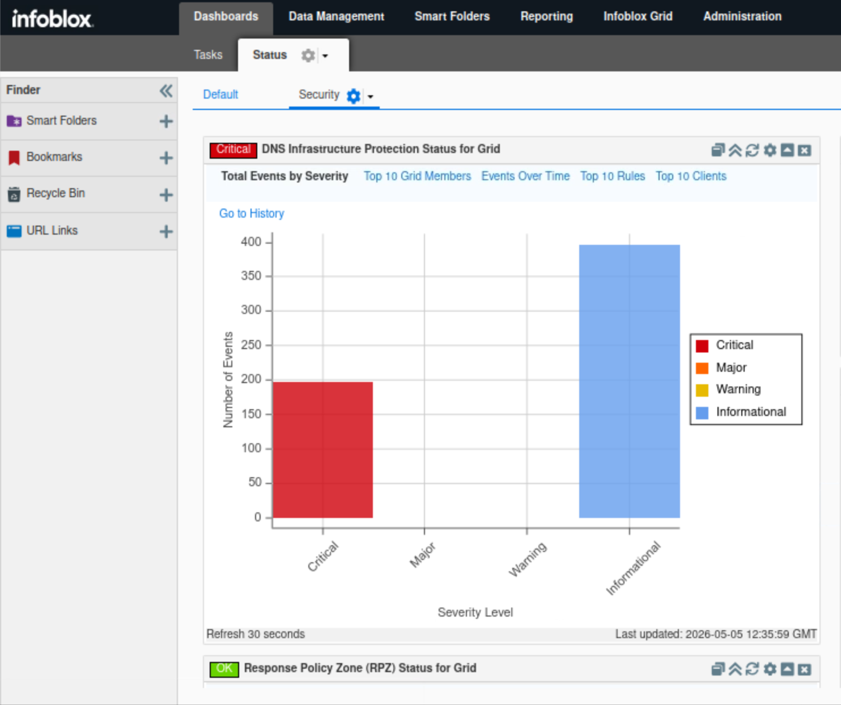
Task: Click the windows icon on the RPZ widget
Action: (x=718, y=669)
